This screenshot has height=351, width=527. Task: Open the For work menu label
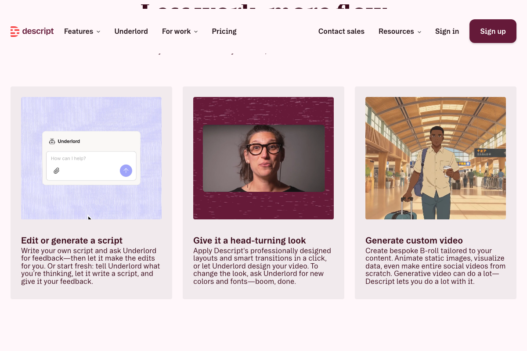click(x=176, y=31)
